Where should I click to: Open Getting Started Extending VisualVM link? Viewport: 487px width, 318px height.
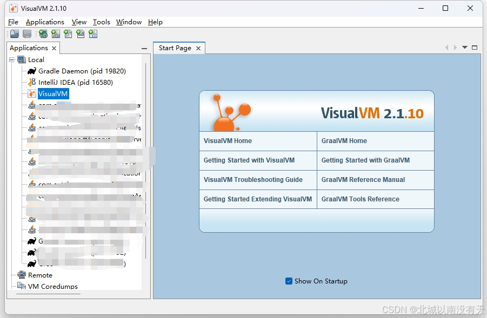(258, 199)
